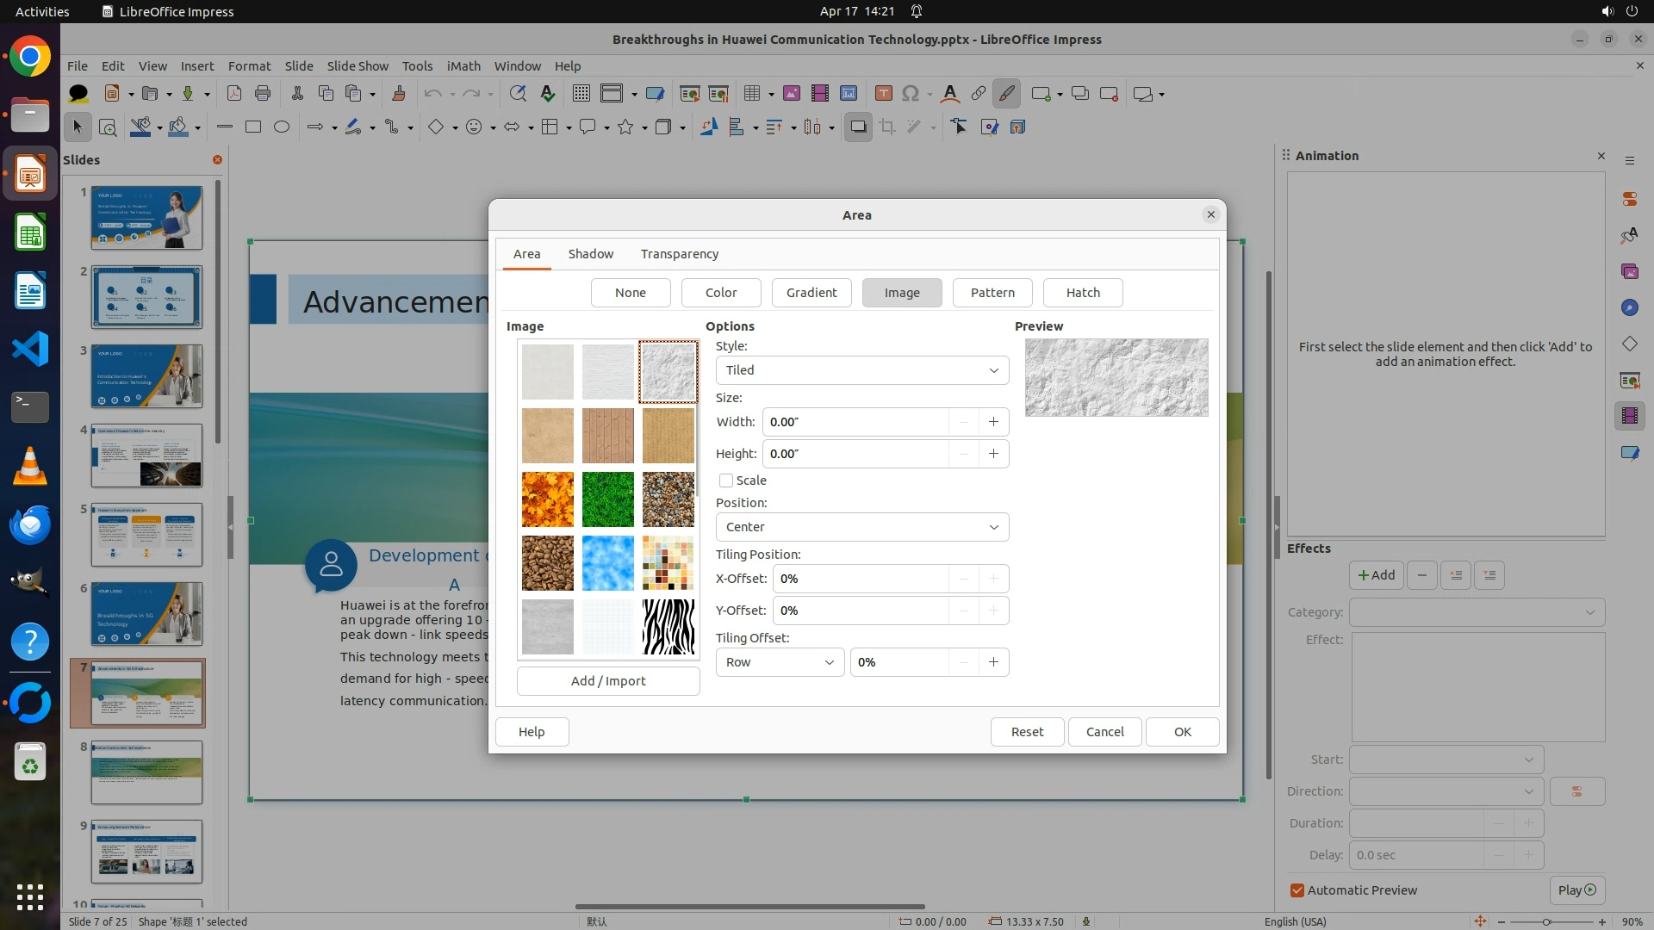Click the Insert Special Character omega icon

(911, 94)
